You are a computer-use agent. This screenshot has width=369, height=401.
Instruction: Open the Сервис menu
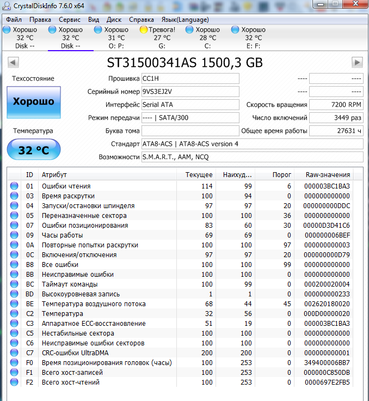pos(70,20)
